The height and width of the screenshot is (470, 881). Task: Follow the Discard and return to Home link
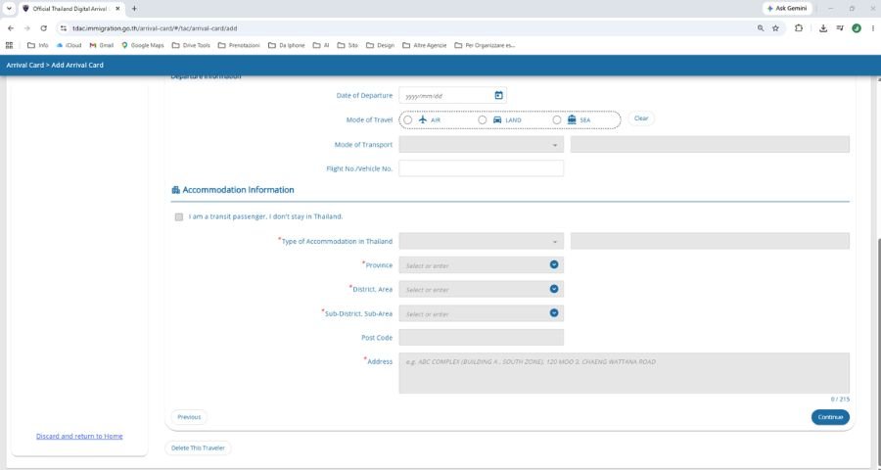79,437
